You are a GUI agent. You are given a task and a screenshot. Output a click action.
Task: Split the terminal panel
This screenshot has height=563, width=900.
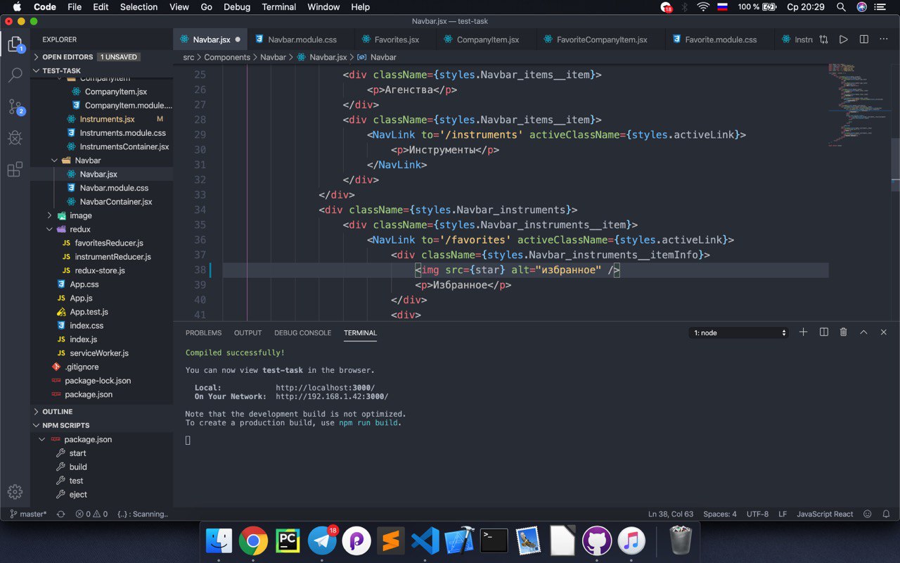point(824,332)
